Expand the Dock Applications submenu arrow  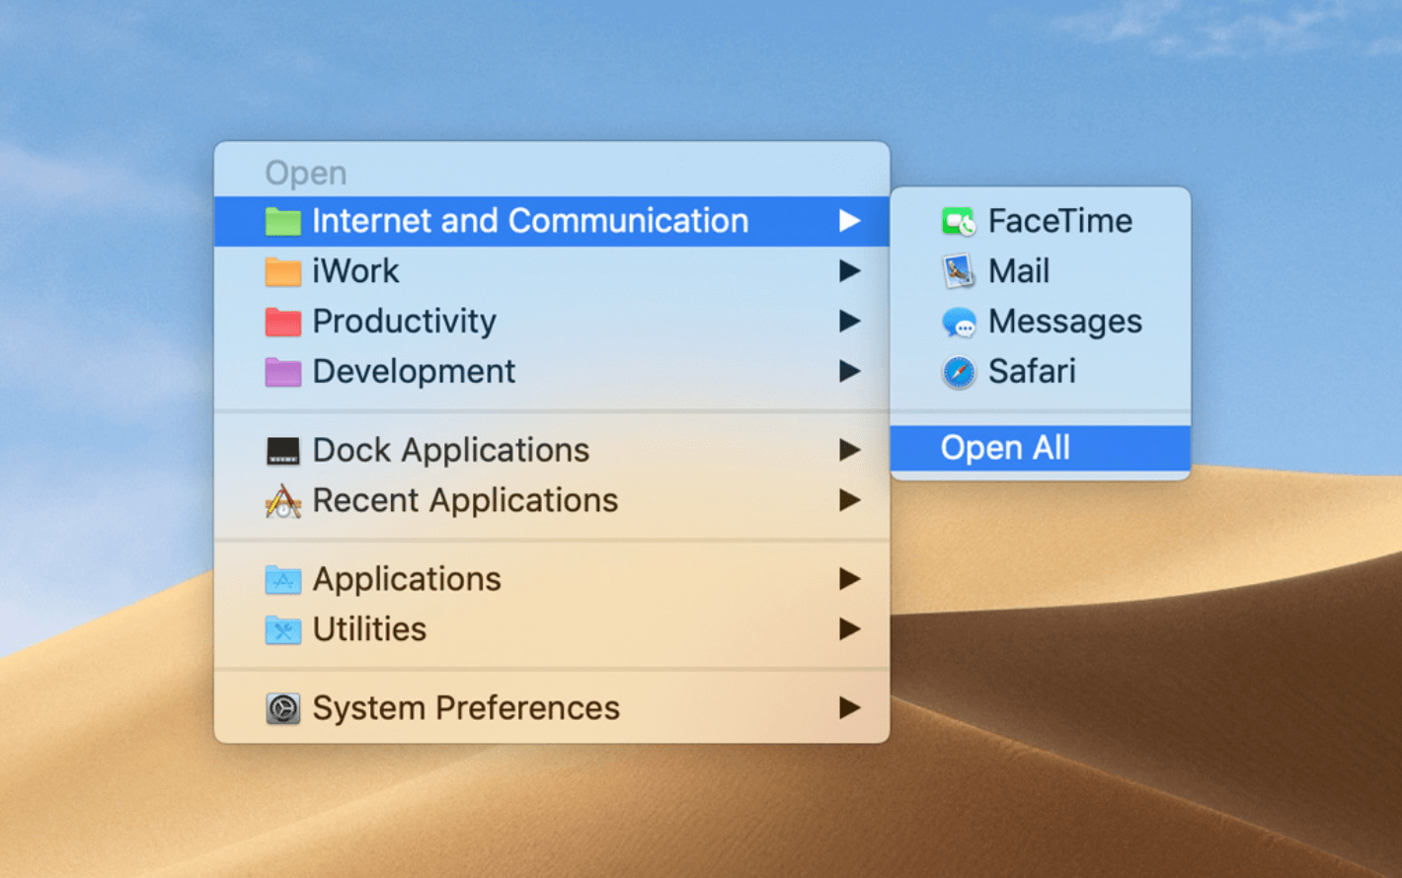tap(849, 450)
